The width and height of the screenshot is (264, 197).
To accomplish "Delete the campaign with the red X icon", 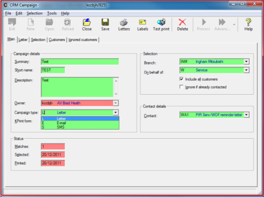I will coord(182,23).
